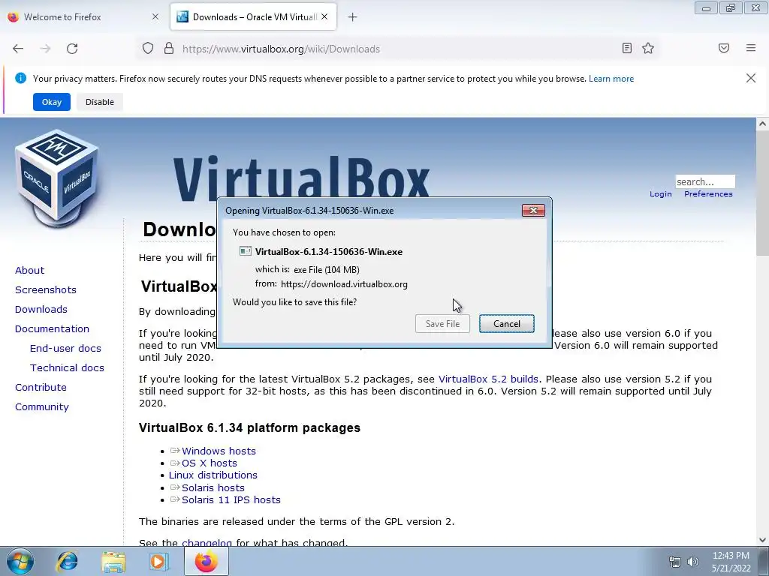Open Windows Explorer folder icon in the taskbar
Screen dimensions: 769x576
(113, 562)
